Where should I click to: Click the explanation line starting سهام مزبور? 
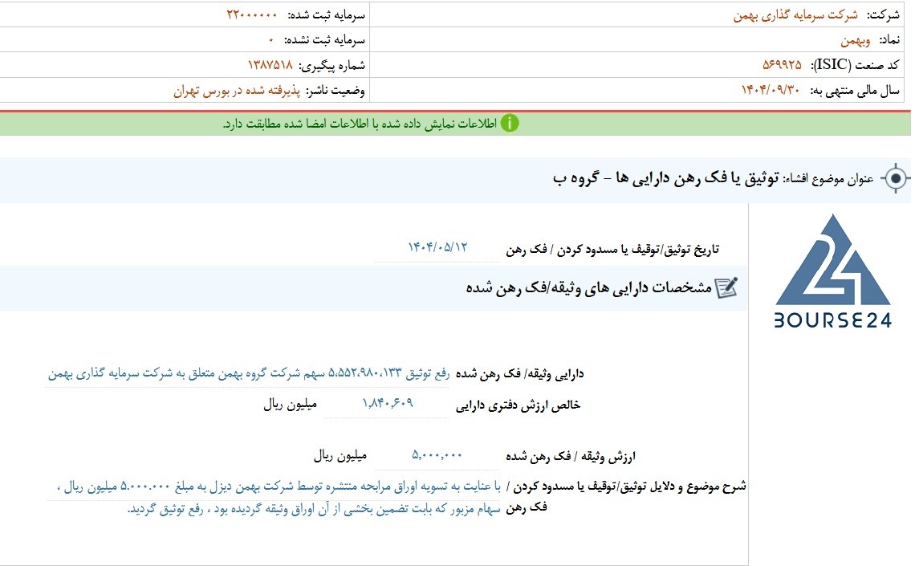(314, 509)
